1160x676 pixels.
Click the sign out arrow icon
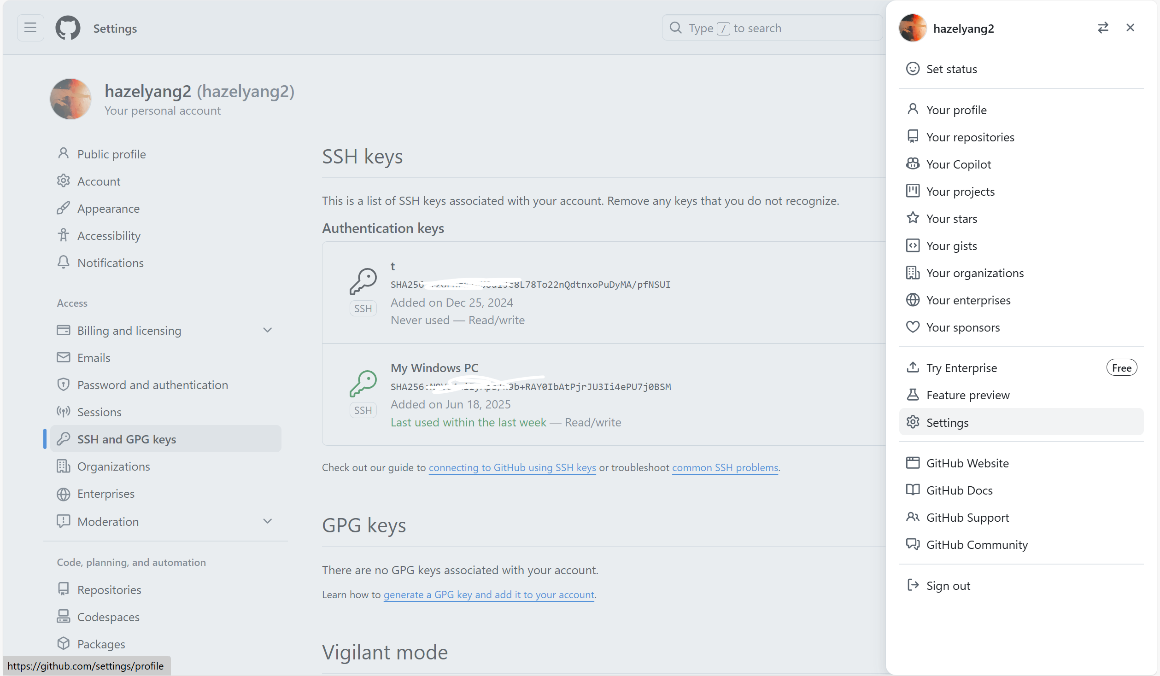pos(913,585)
